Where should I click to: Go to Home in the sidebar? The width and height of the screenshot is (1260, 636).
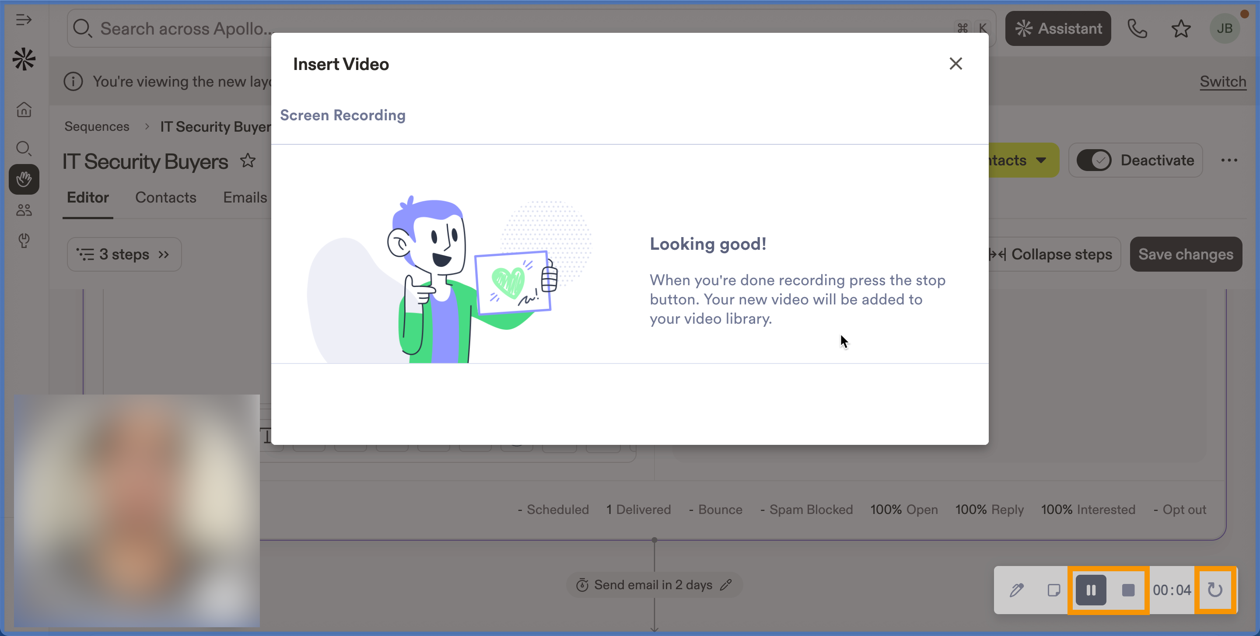pyautogui.click(x=24, y=109)
